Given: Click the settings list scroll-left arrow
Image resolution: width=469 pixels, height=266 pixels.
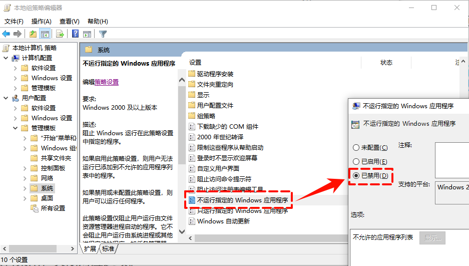Looking at the screenshot, I should coord(191,238).
